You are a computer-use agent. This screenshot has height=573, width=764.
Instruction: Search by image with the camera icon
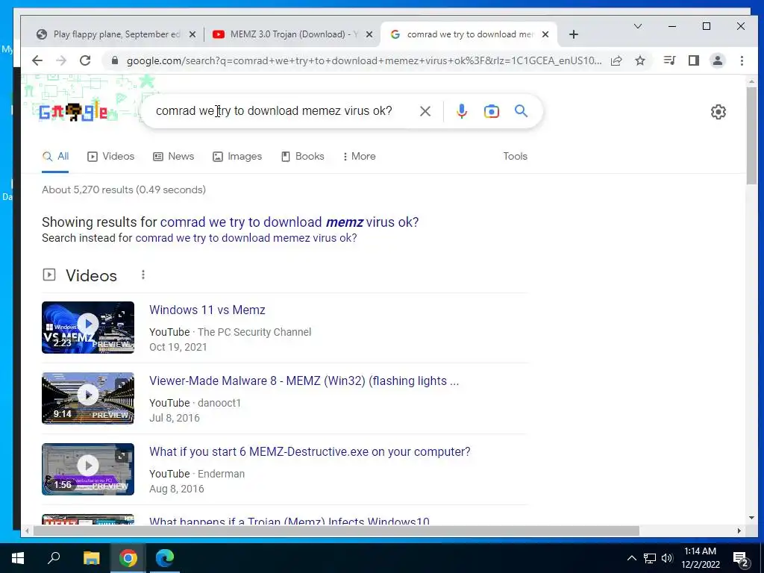(491, 111)
